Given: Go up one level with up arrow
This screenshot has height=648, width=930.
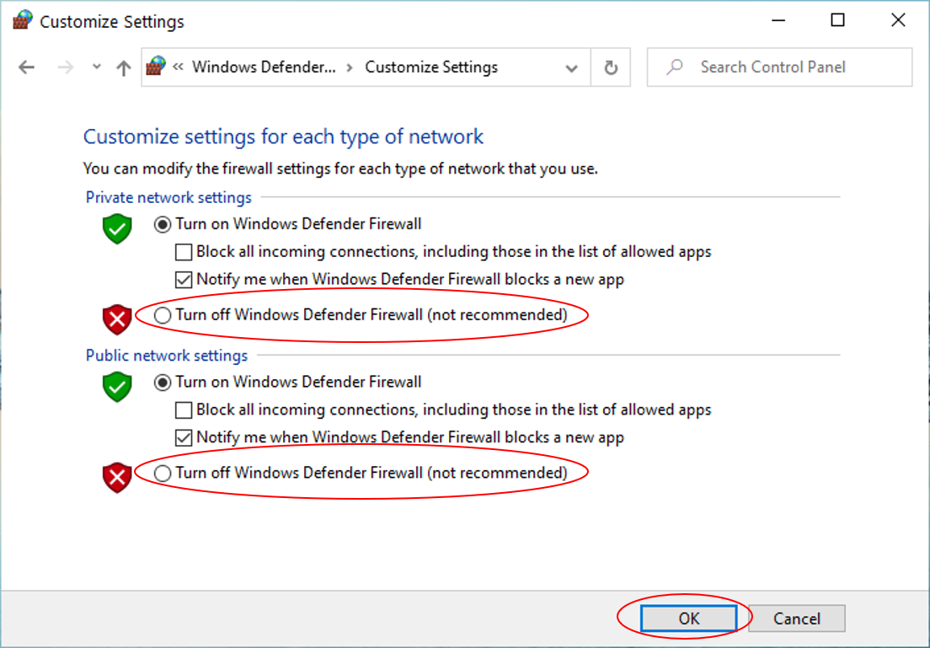Looking at the screenshot, I should (x=123, y=67).
